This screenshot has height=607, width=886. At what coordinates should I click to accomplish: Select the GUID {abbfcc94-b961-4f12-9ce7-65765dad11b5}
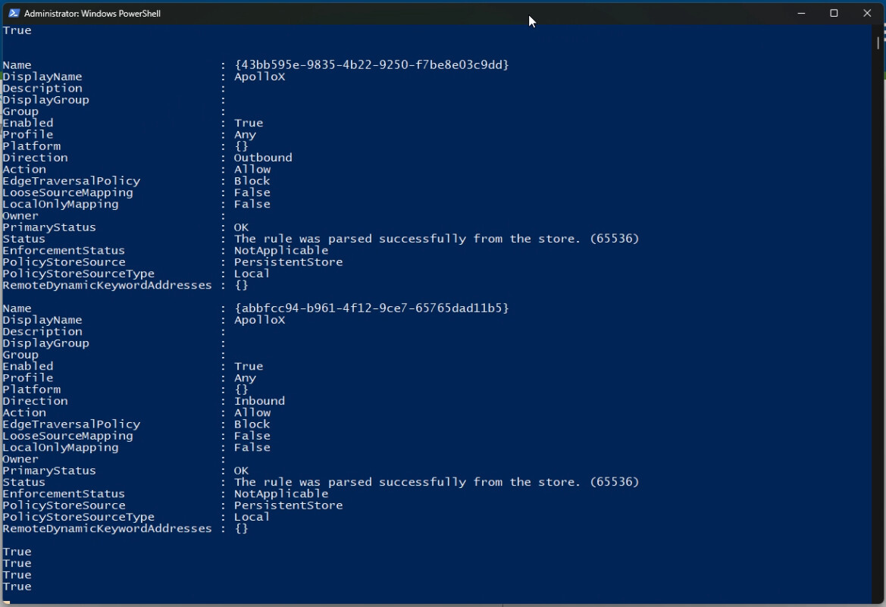pyautogui.click(x=372, y=308)
